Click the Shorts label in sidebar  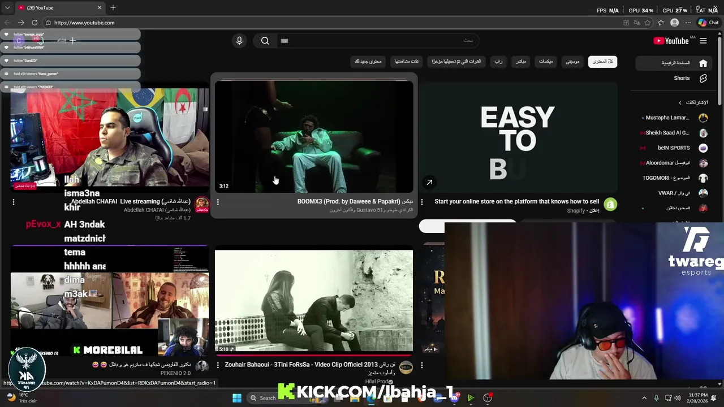tap(682, 78)
